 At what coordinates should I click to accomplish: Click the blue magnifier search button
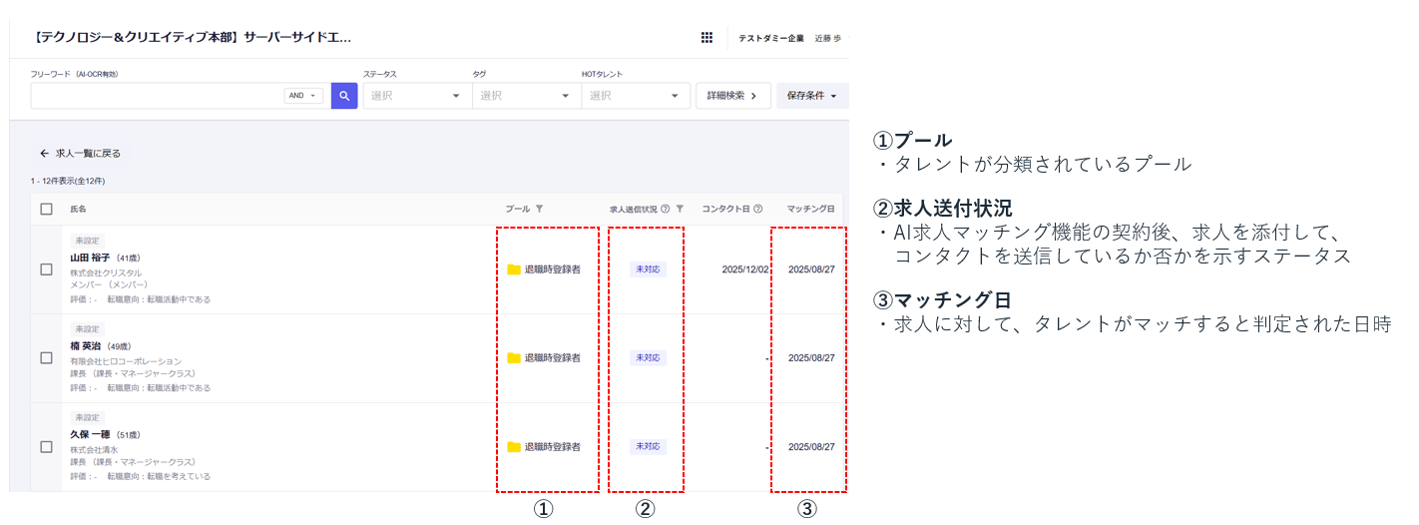344,96
